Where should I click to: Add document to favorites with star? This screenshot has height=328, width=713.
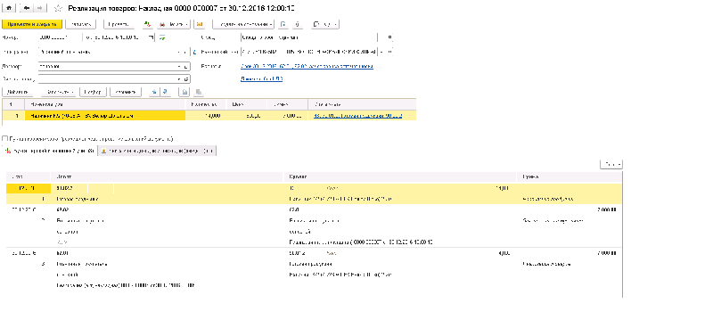click(x=58, y=8)
